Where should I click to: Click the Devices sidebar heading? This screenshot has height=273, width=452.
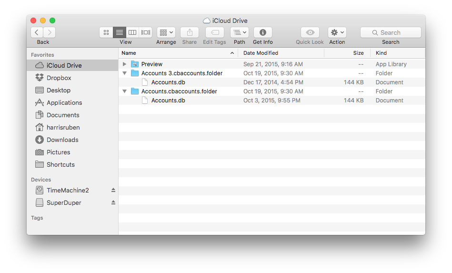41,180
